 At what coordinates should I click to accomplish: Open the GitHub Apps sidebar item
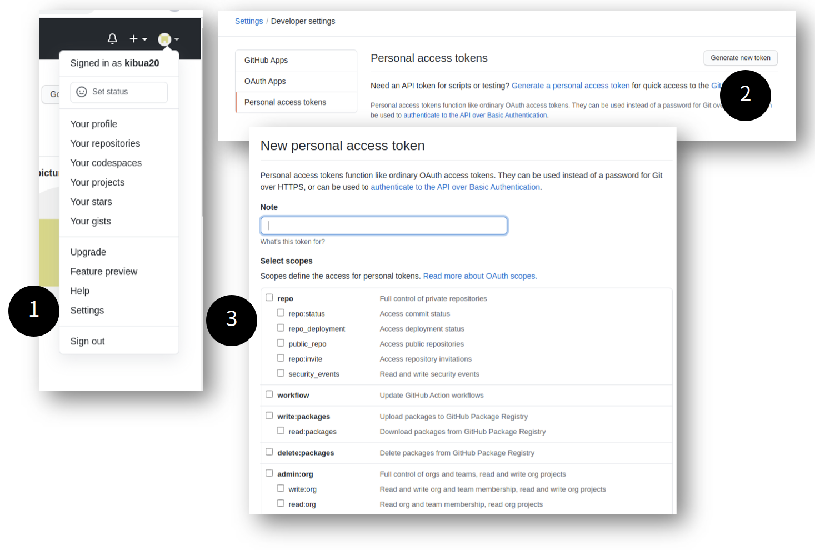coord(296,60)
